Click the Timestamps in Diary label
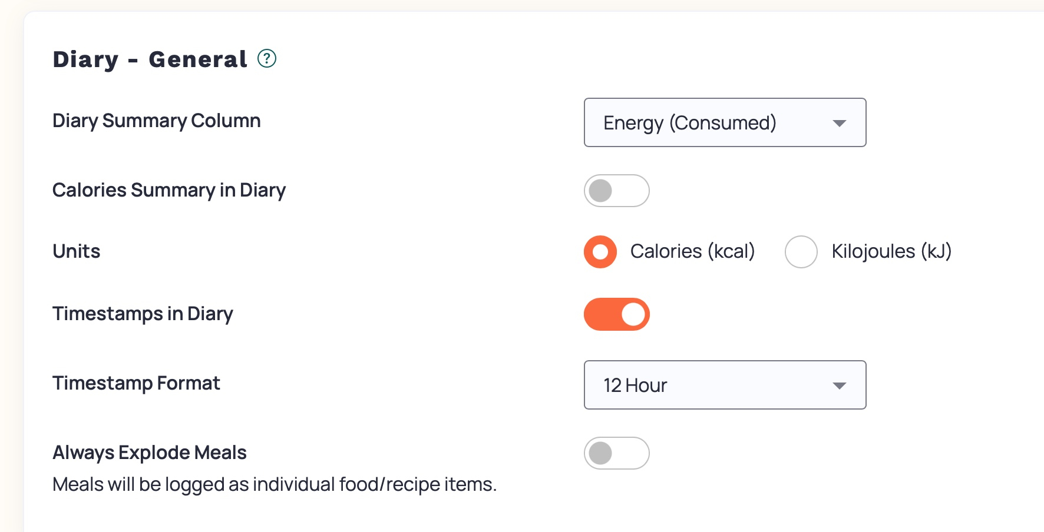Image resolution: width=1044 pixels, height=532 pixels. point(143,314)
